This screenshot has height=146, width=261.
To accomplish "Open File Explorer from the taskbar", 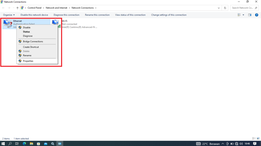I will 31,144.
